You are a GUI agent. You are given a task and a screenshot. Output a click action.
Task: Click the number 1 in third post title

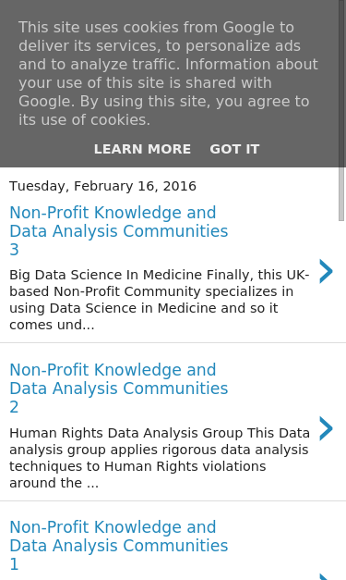pyautogui.click(x=14, y=564)
